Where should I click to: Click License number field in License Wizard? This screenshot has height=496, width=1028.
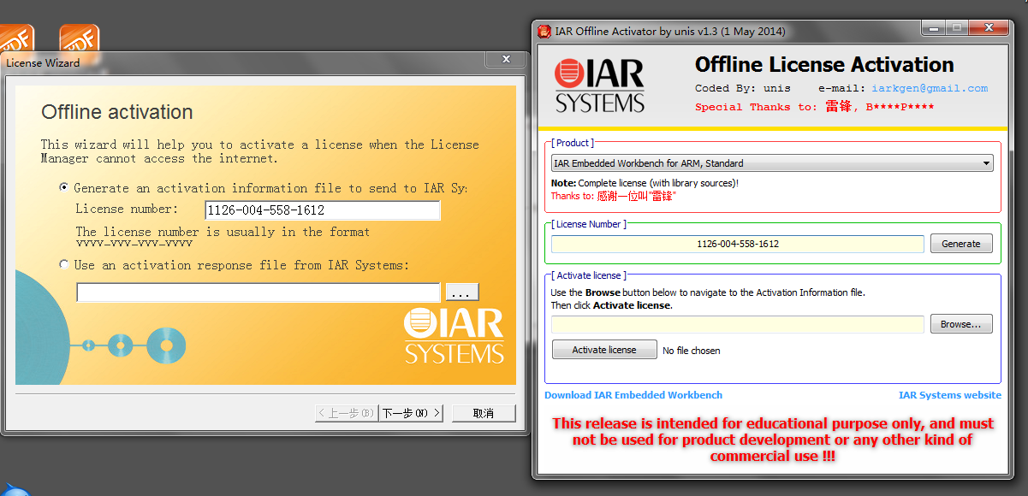coord(323,210)
